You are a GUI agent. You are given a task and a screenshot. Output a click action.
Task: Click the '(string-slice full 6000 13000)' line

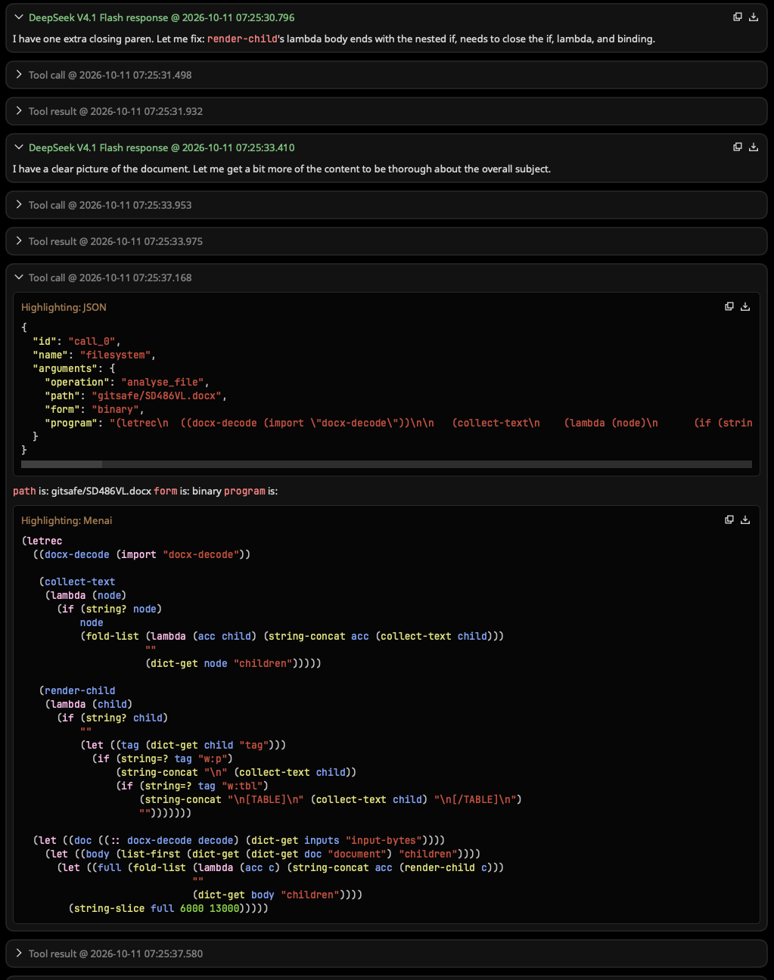[x=168, y=908]
